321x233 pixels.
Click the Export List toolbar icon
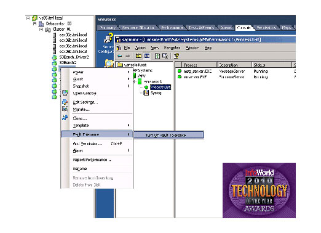[165, 56]
